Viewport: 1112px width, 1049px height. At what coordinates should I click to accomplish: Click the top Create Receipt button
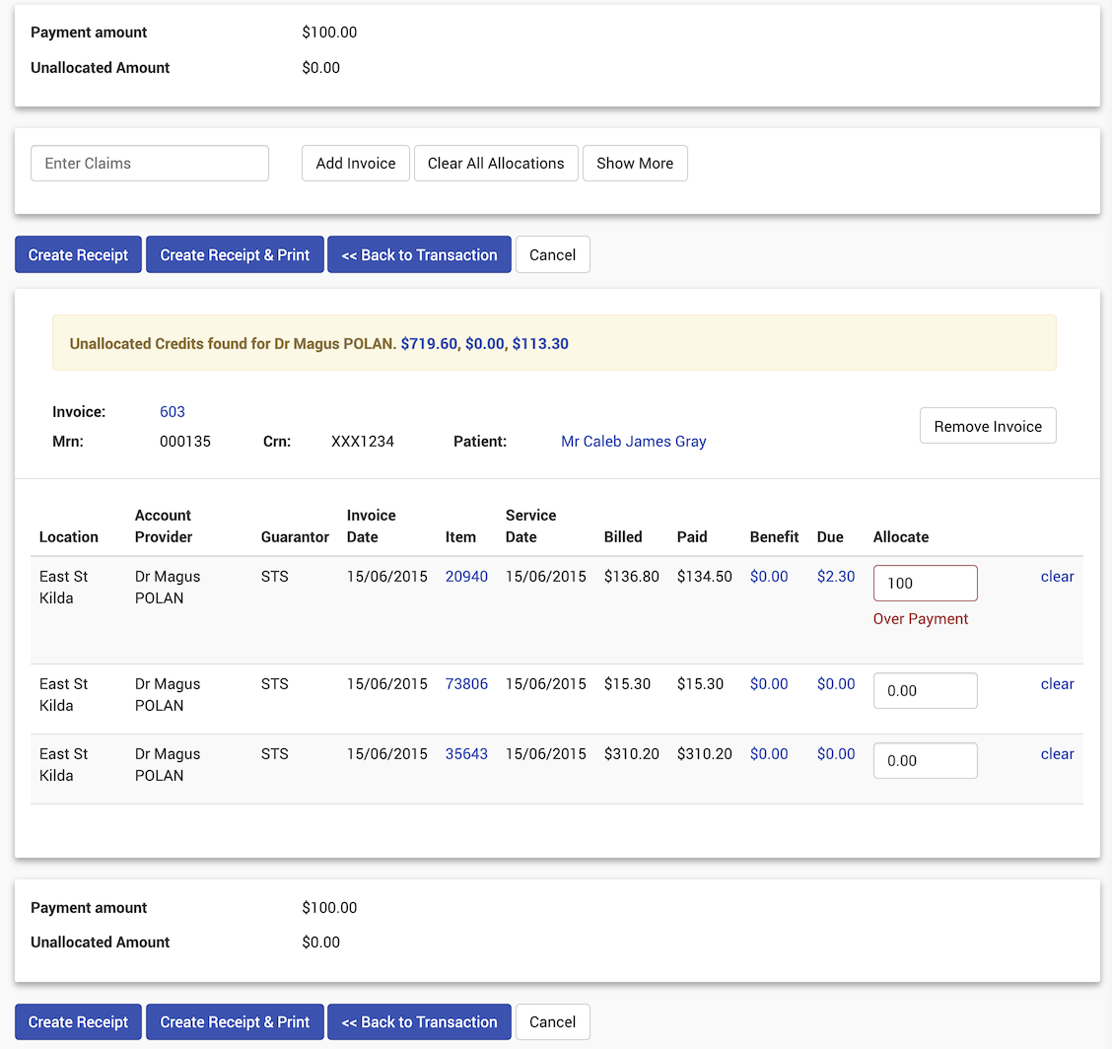click(x=78, y=254)
